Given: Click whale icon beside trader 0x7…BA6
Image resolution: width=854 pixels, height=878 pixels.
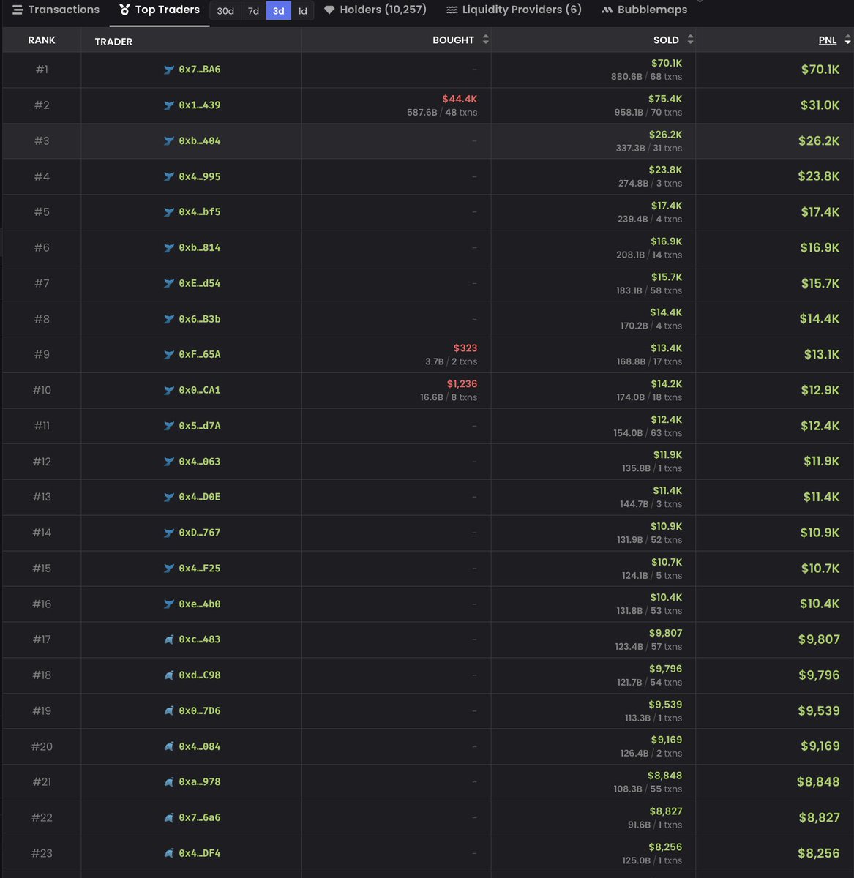Looking at the screenshot, I should [169, 70].
